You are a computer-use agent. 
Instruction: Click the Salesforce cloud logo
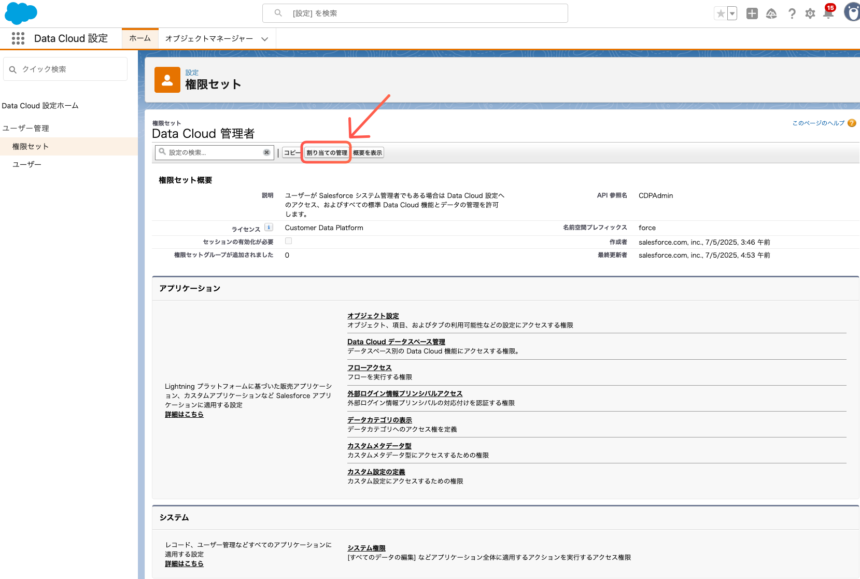point(21,13)
